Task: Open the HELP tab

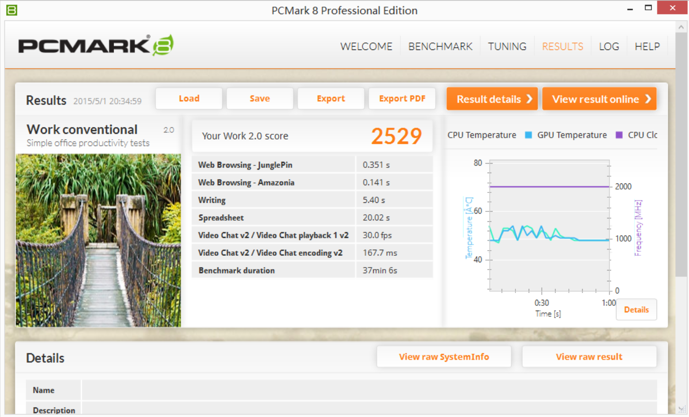Action: 647,46
